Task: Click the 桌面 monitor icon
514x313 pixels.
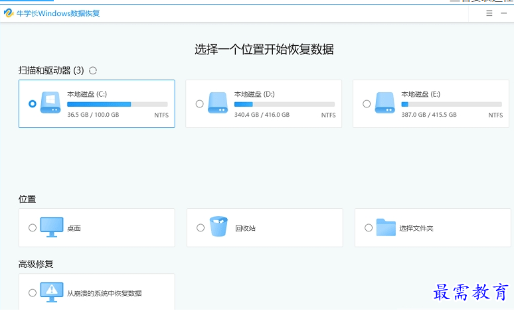Action: (x=51, y=227)
